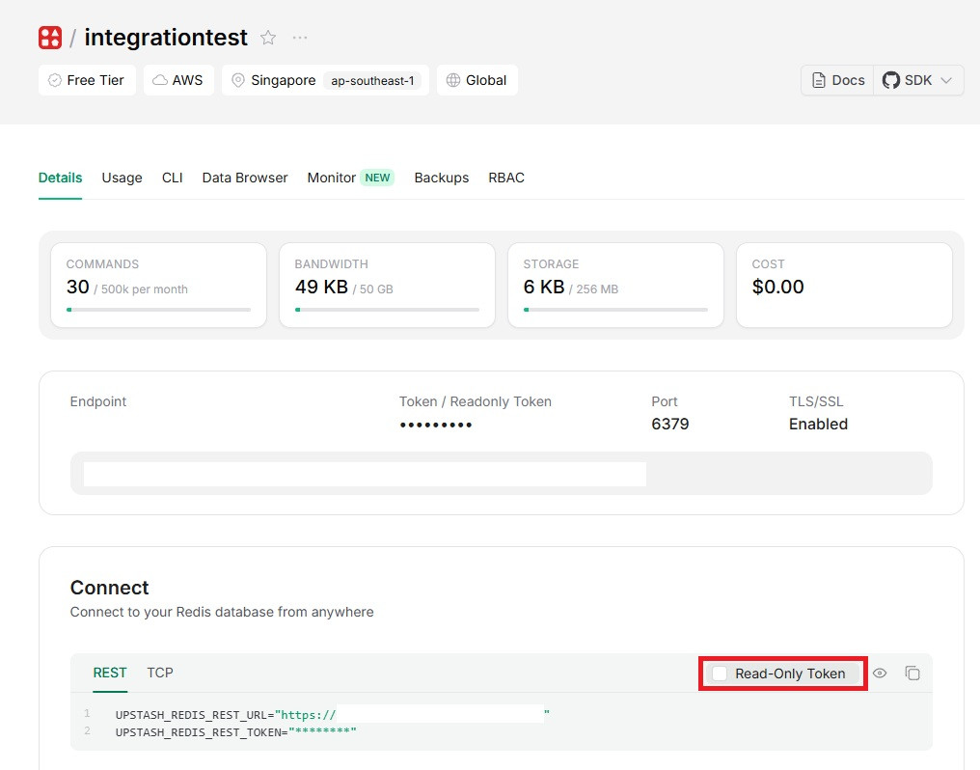Click the document icon in Docs button
This screenshot has width=980, height=770.
818,80
